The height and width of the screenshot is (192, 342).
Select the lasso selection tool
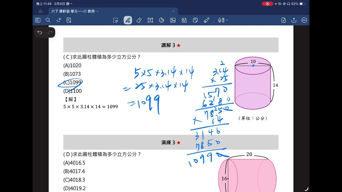point(115,20)
